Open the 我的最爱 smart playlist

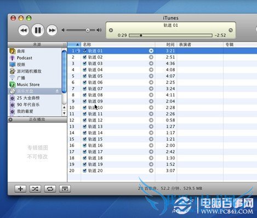[35, 111]
